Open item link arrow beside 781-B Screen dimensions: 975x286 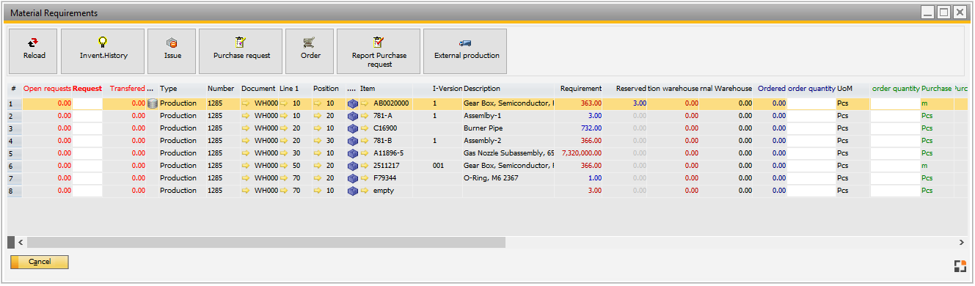point(365,141)
